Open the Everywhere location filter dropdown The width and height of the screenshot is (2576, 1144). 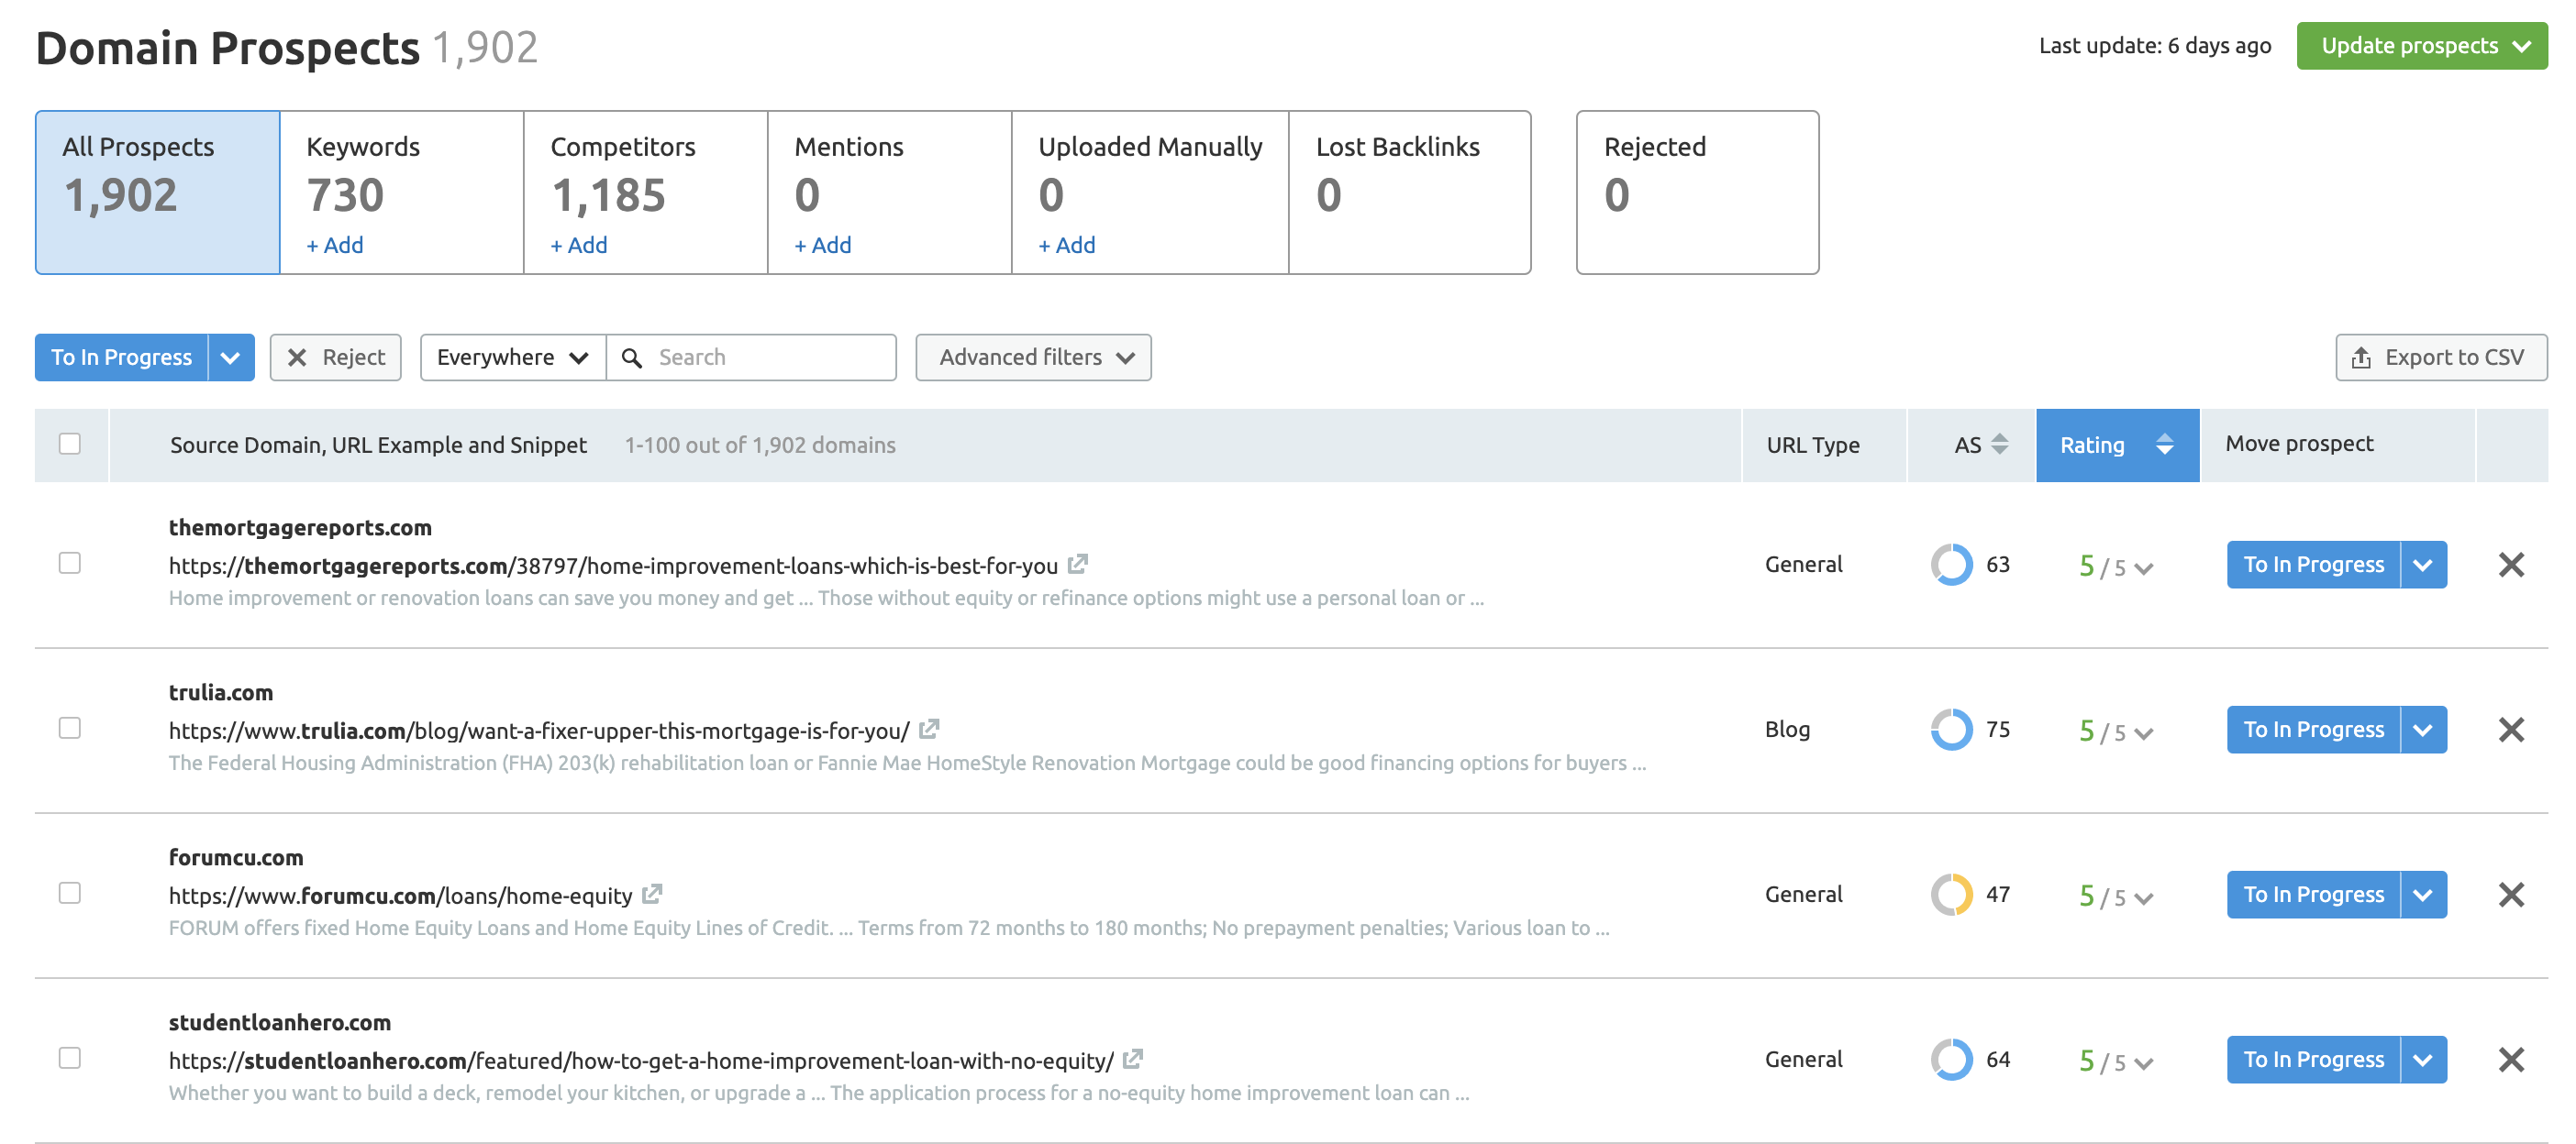tap(513, 357)
